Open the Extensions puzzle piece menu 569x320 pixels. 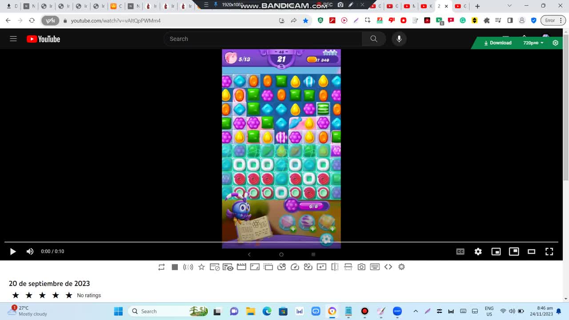[x=486, y=20]
